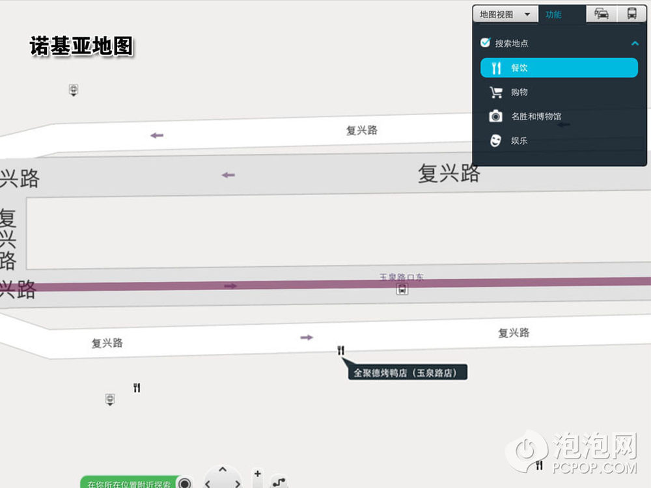Select the 名胜和博物馆 category
Image resolution: width=651 pixels, height=488 pixels.
pyautogui.click(x=559, y=116)
